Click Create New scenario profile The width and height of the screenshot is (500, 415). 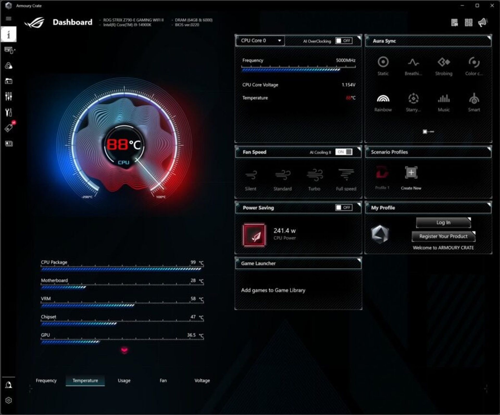(x=411, y=178)
